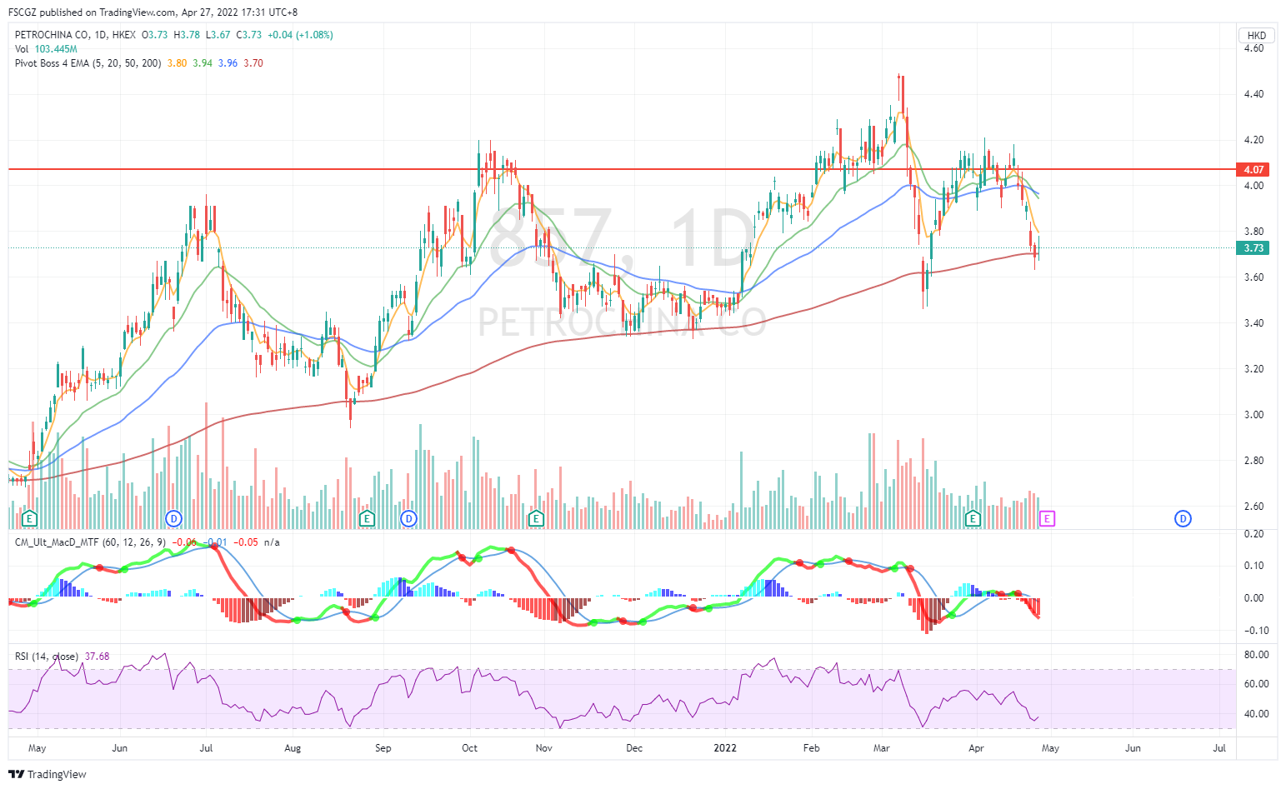The width and height of the screenshot is (1286, 789).
Task: Click the red 3.70 EMA value
Action: [x=253, y=63]
